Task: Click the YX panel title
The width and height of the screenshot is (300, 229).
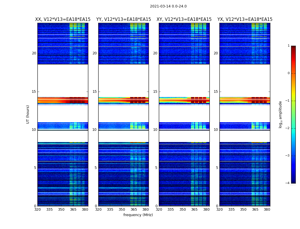Action: click(245, 19)
